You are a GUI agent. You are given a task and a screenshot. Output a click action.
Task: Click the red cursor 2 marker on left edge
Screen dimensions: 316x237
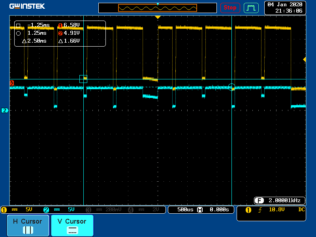click(12, 83)
